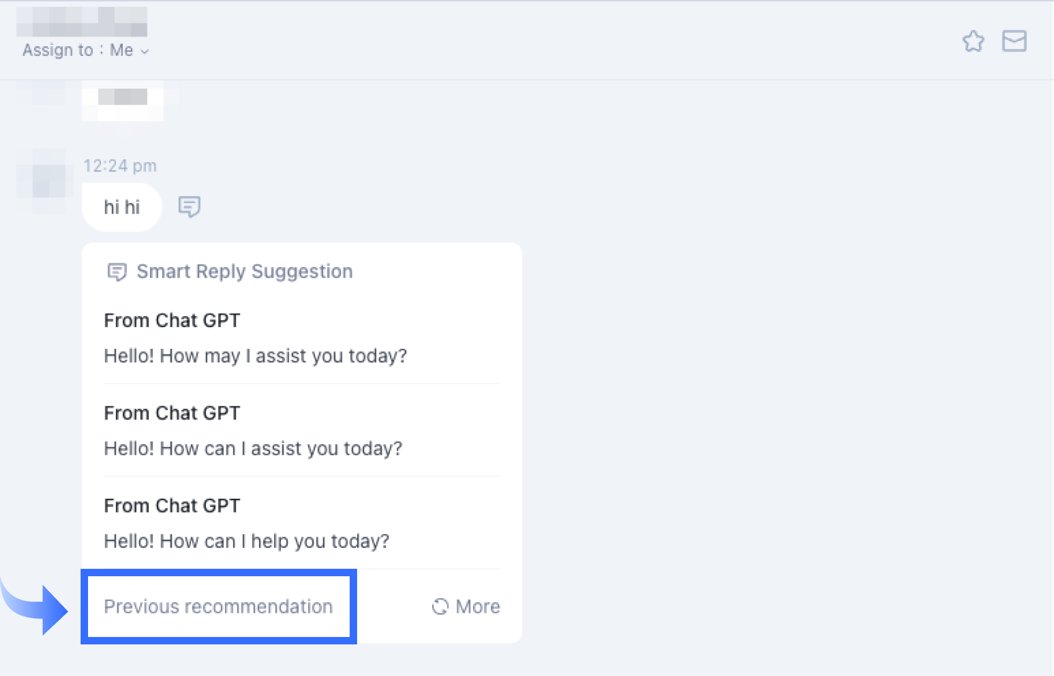Open the conversation avatar next to timestamp
1054x676 pixels.
pyautogui.click(x=43, y=180)
